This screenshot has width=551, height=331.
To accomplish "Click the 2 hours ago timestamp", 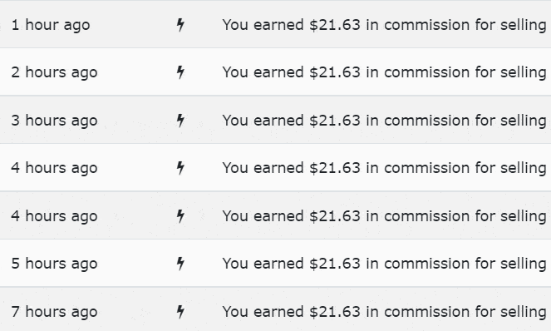I will point(54,73).
